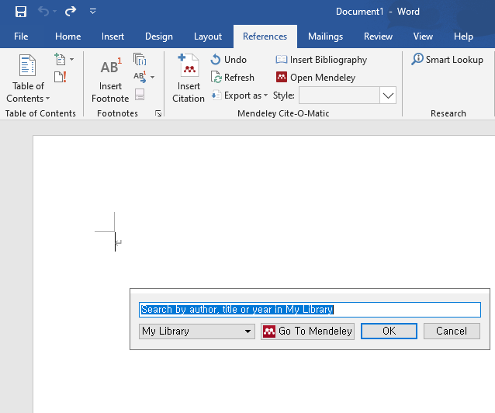Click Insert Footnote
Viewport: 495px width, 413px height.
pos(110,79)
